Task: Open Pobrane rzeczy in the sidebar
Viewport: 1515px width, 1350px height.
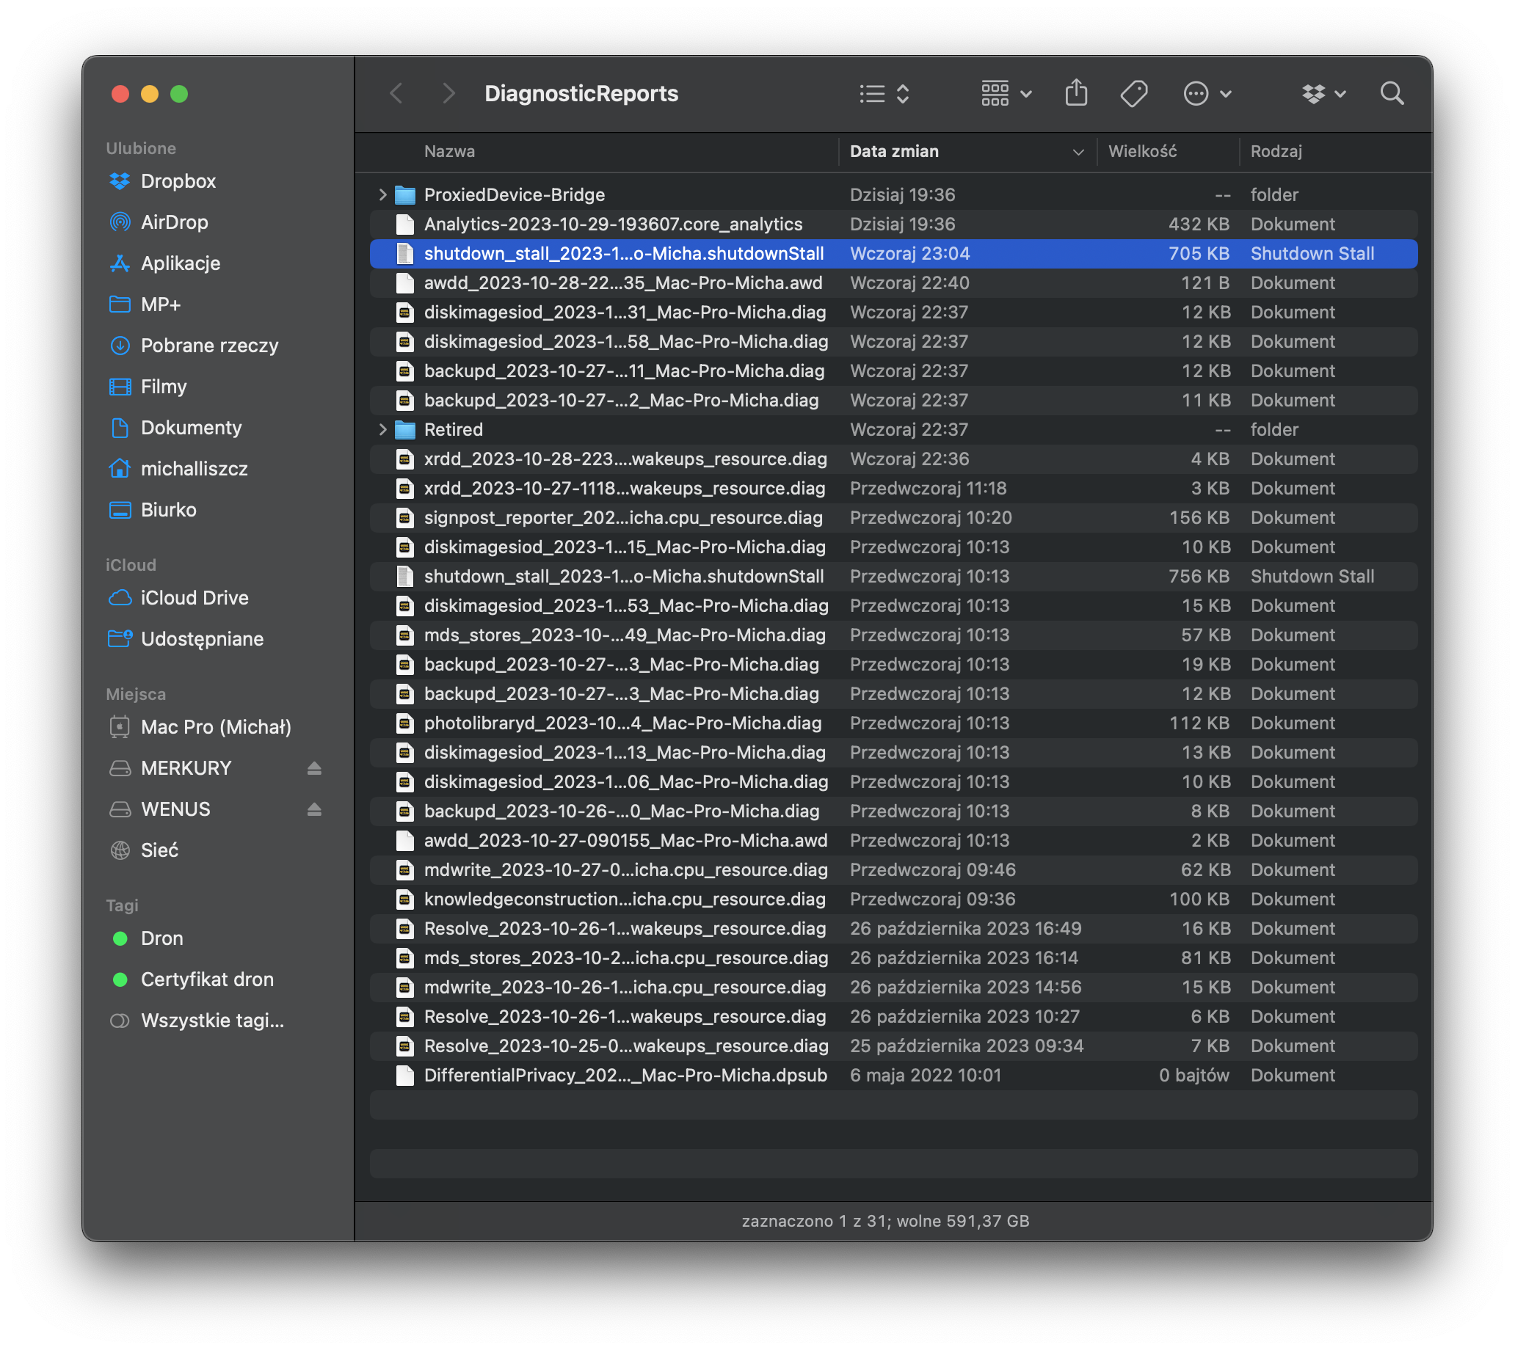Action: (x=209, y=346)
